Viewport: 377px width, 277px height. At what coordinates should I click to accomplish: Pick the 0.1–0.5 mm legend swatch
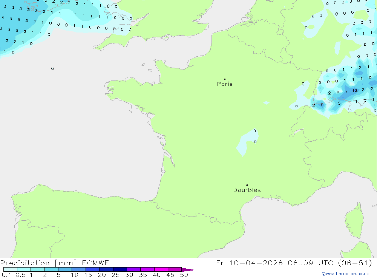point(10,269)
